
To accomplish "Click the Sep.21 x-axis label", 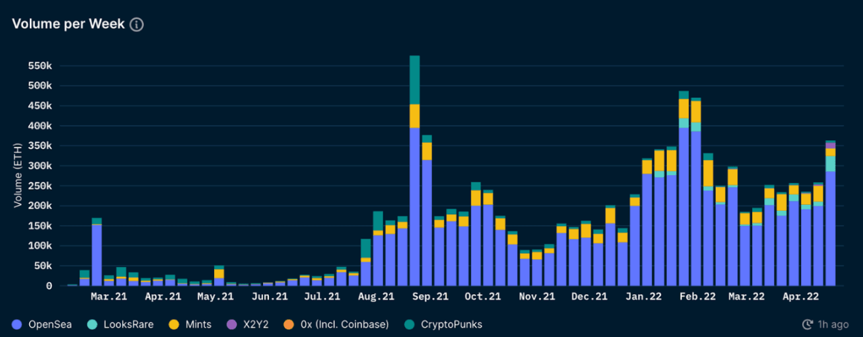I will (x=430, y=297).
